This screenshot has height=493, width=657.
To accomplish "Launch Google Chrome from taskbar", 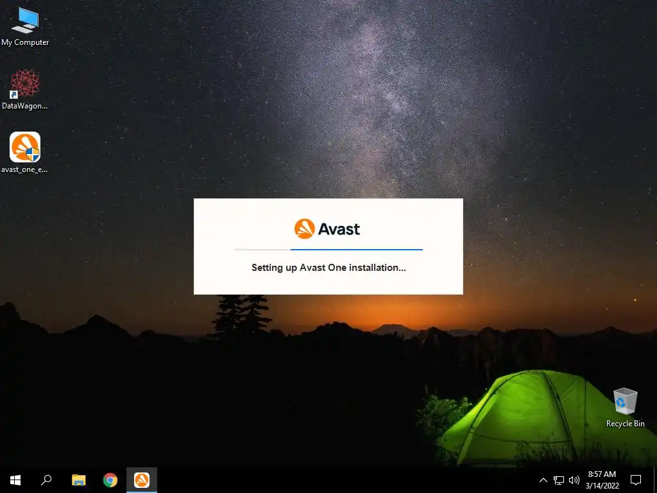I will tap(110, 480).
